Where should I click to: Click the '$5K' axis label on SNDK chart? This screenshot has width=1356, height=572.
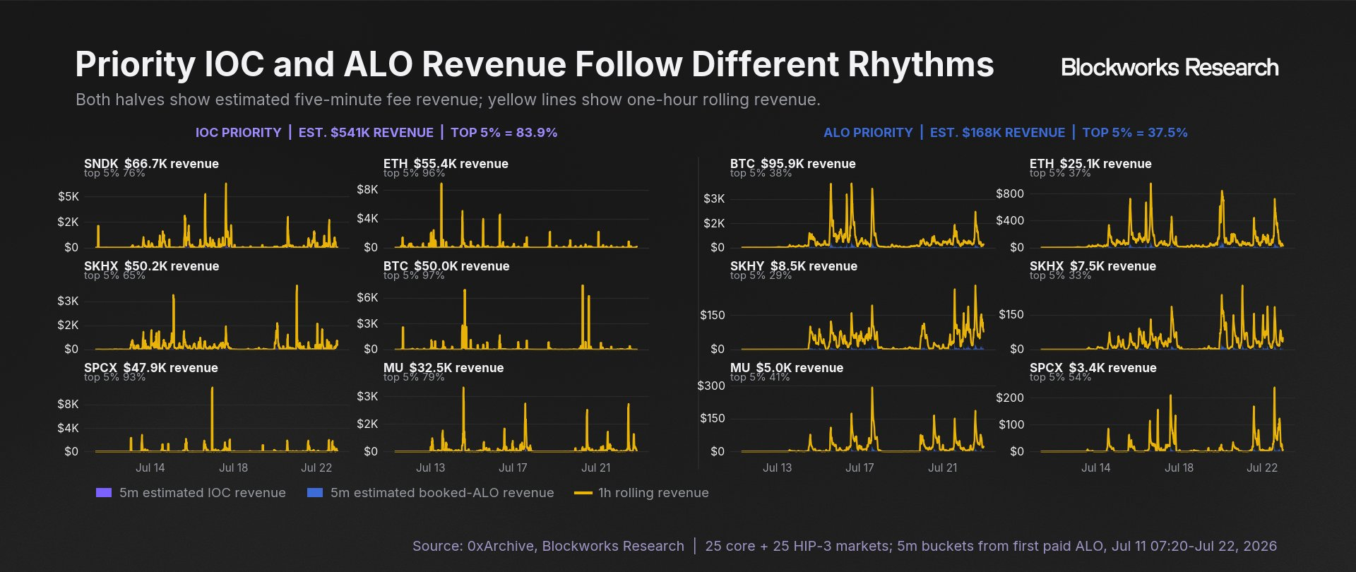tap(69, 196)
